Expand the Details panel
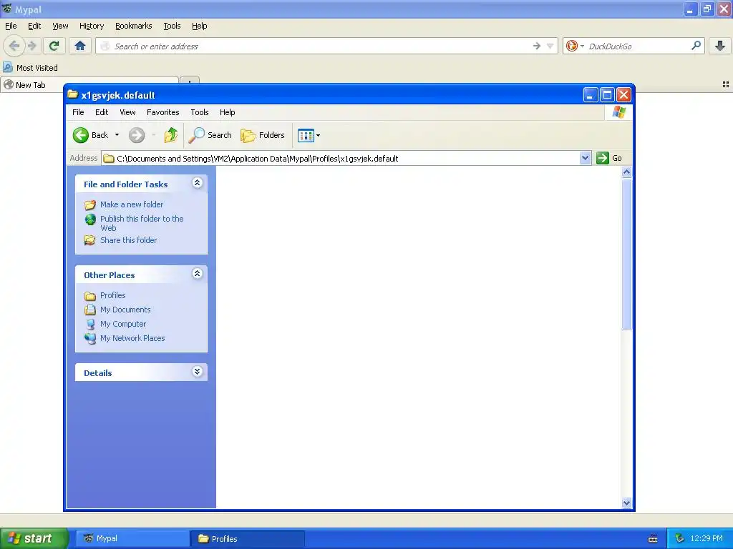Image resolution: width=733 pixels, height=549 pixels. tap(198, 372)
